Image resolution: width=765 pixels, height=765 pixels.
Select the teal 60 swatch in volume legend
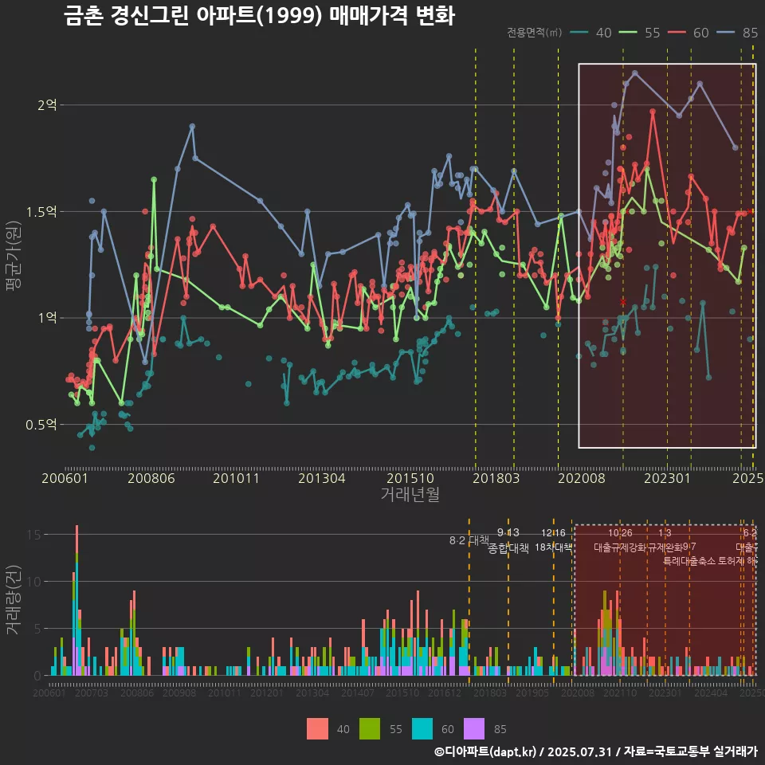tap(422, 729)
